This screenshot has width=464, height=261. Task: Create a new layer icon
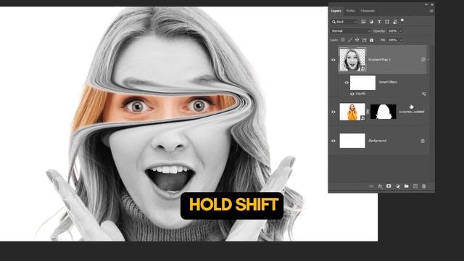(x=415, y=186)
